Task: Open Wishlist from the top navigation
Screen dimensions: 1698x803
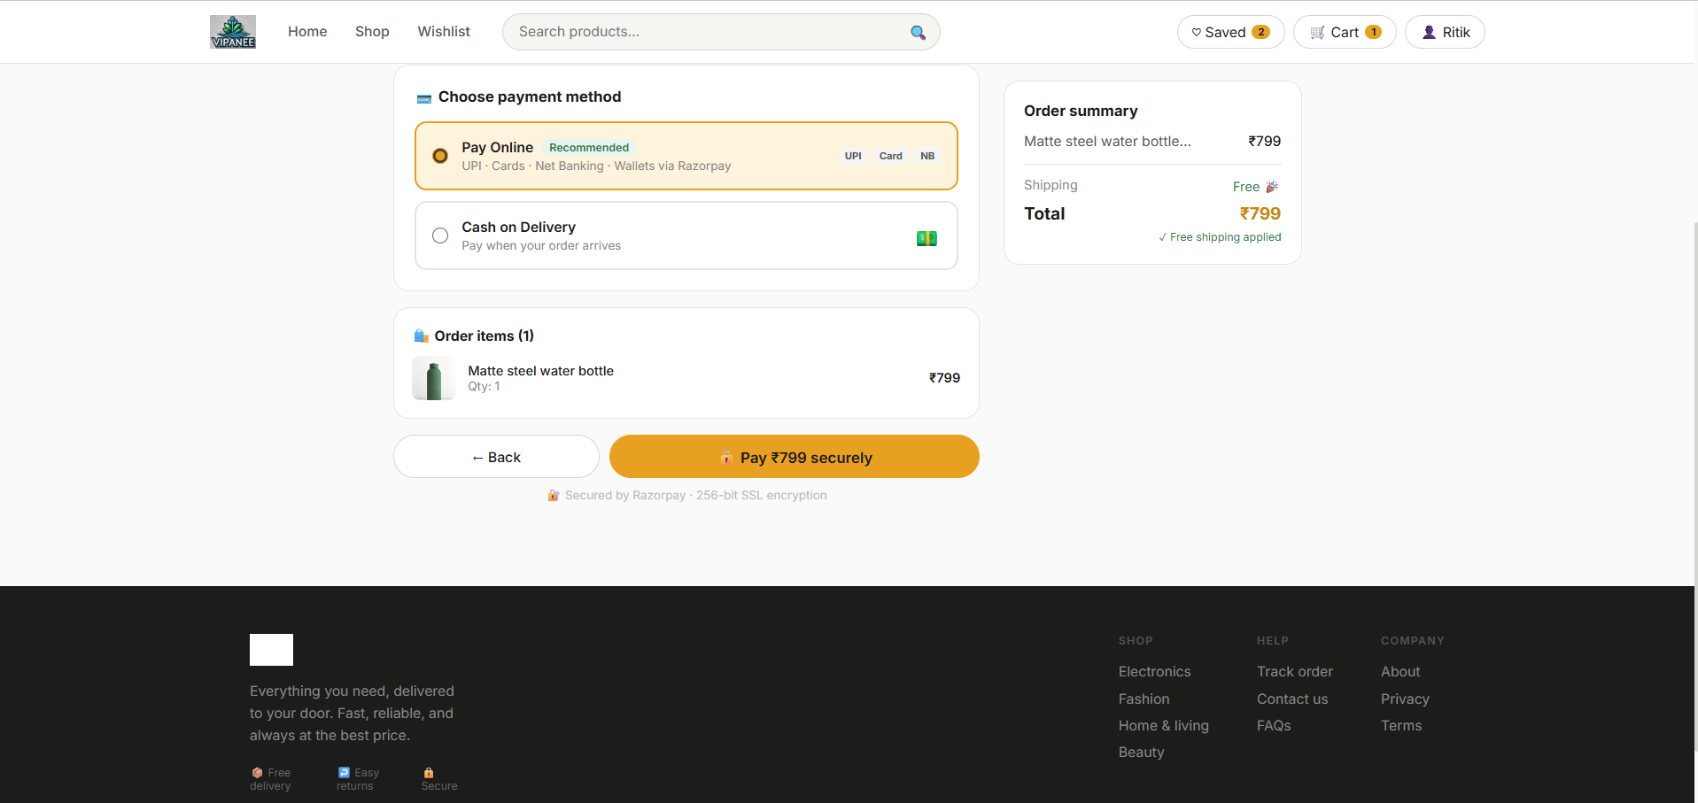Action: [444, 31]
